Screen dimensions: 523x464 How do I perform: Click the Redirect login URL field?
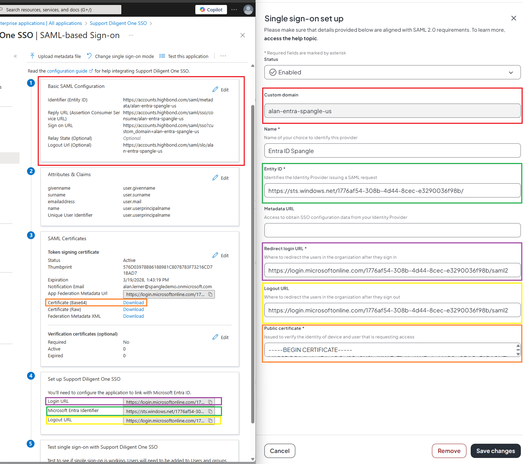[x=392, y=270]
